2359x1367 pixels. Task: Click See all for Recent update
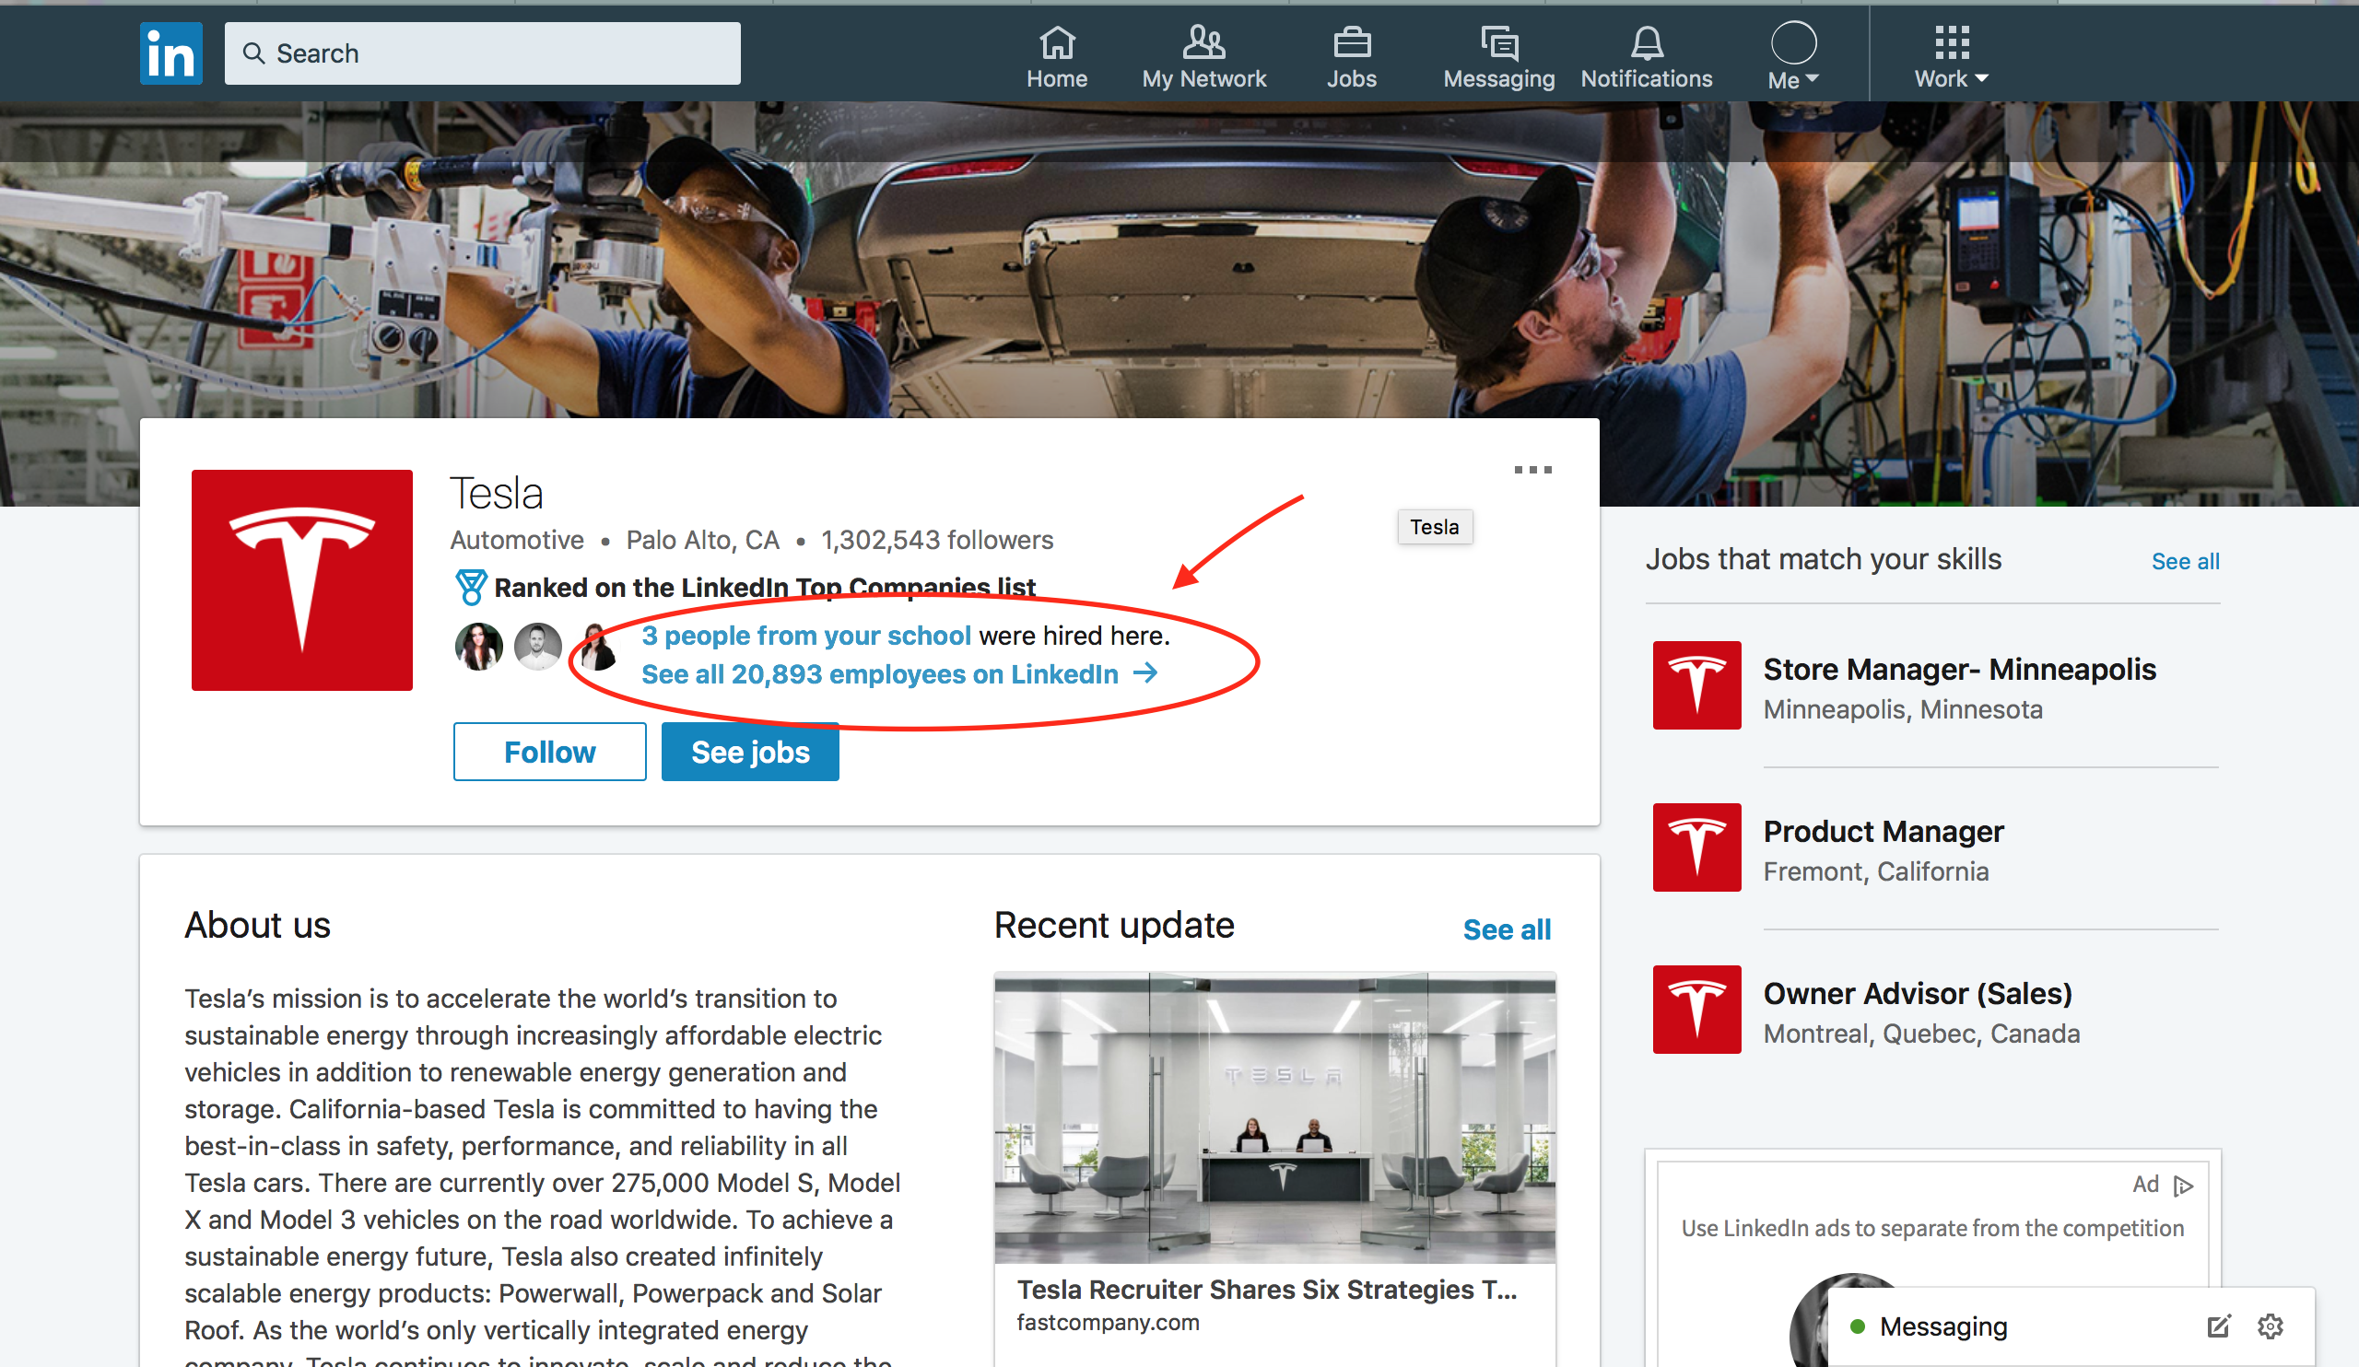1507,929
